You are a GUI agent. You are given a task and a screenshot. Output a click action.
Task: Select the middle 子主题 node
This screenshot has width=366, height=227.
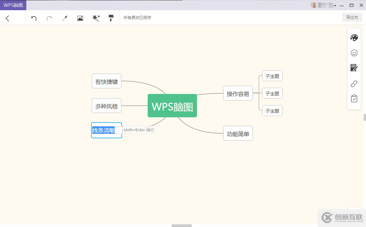(x=272, y=93)
